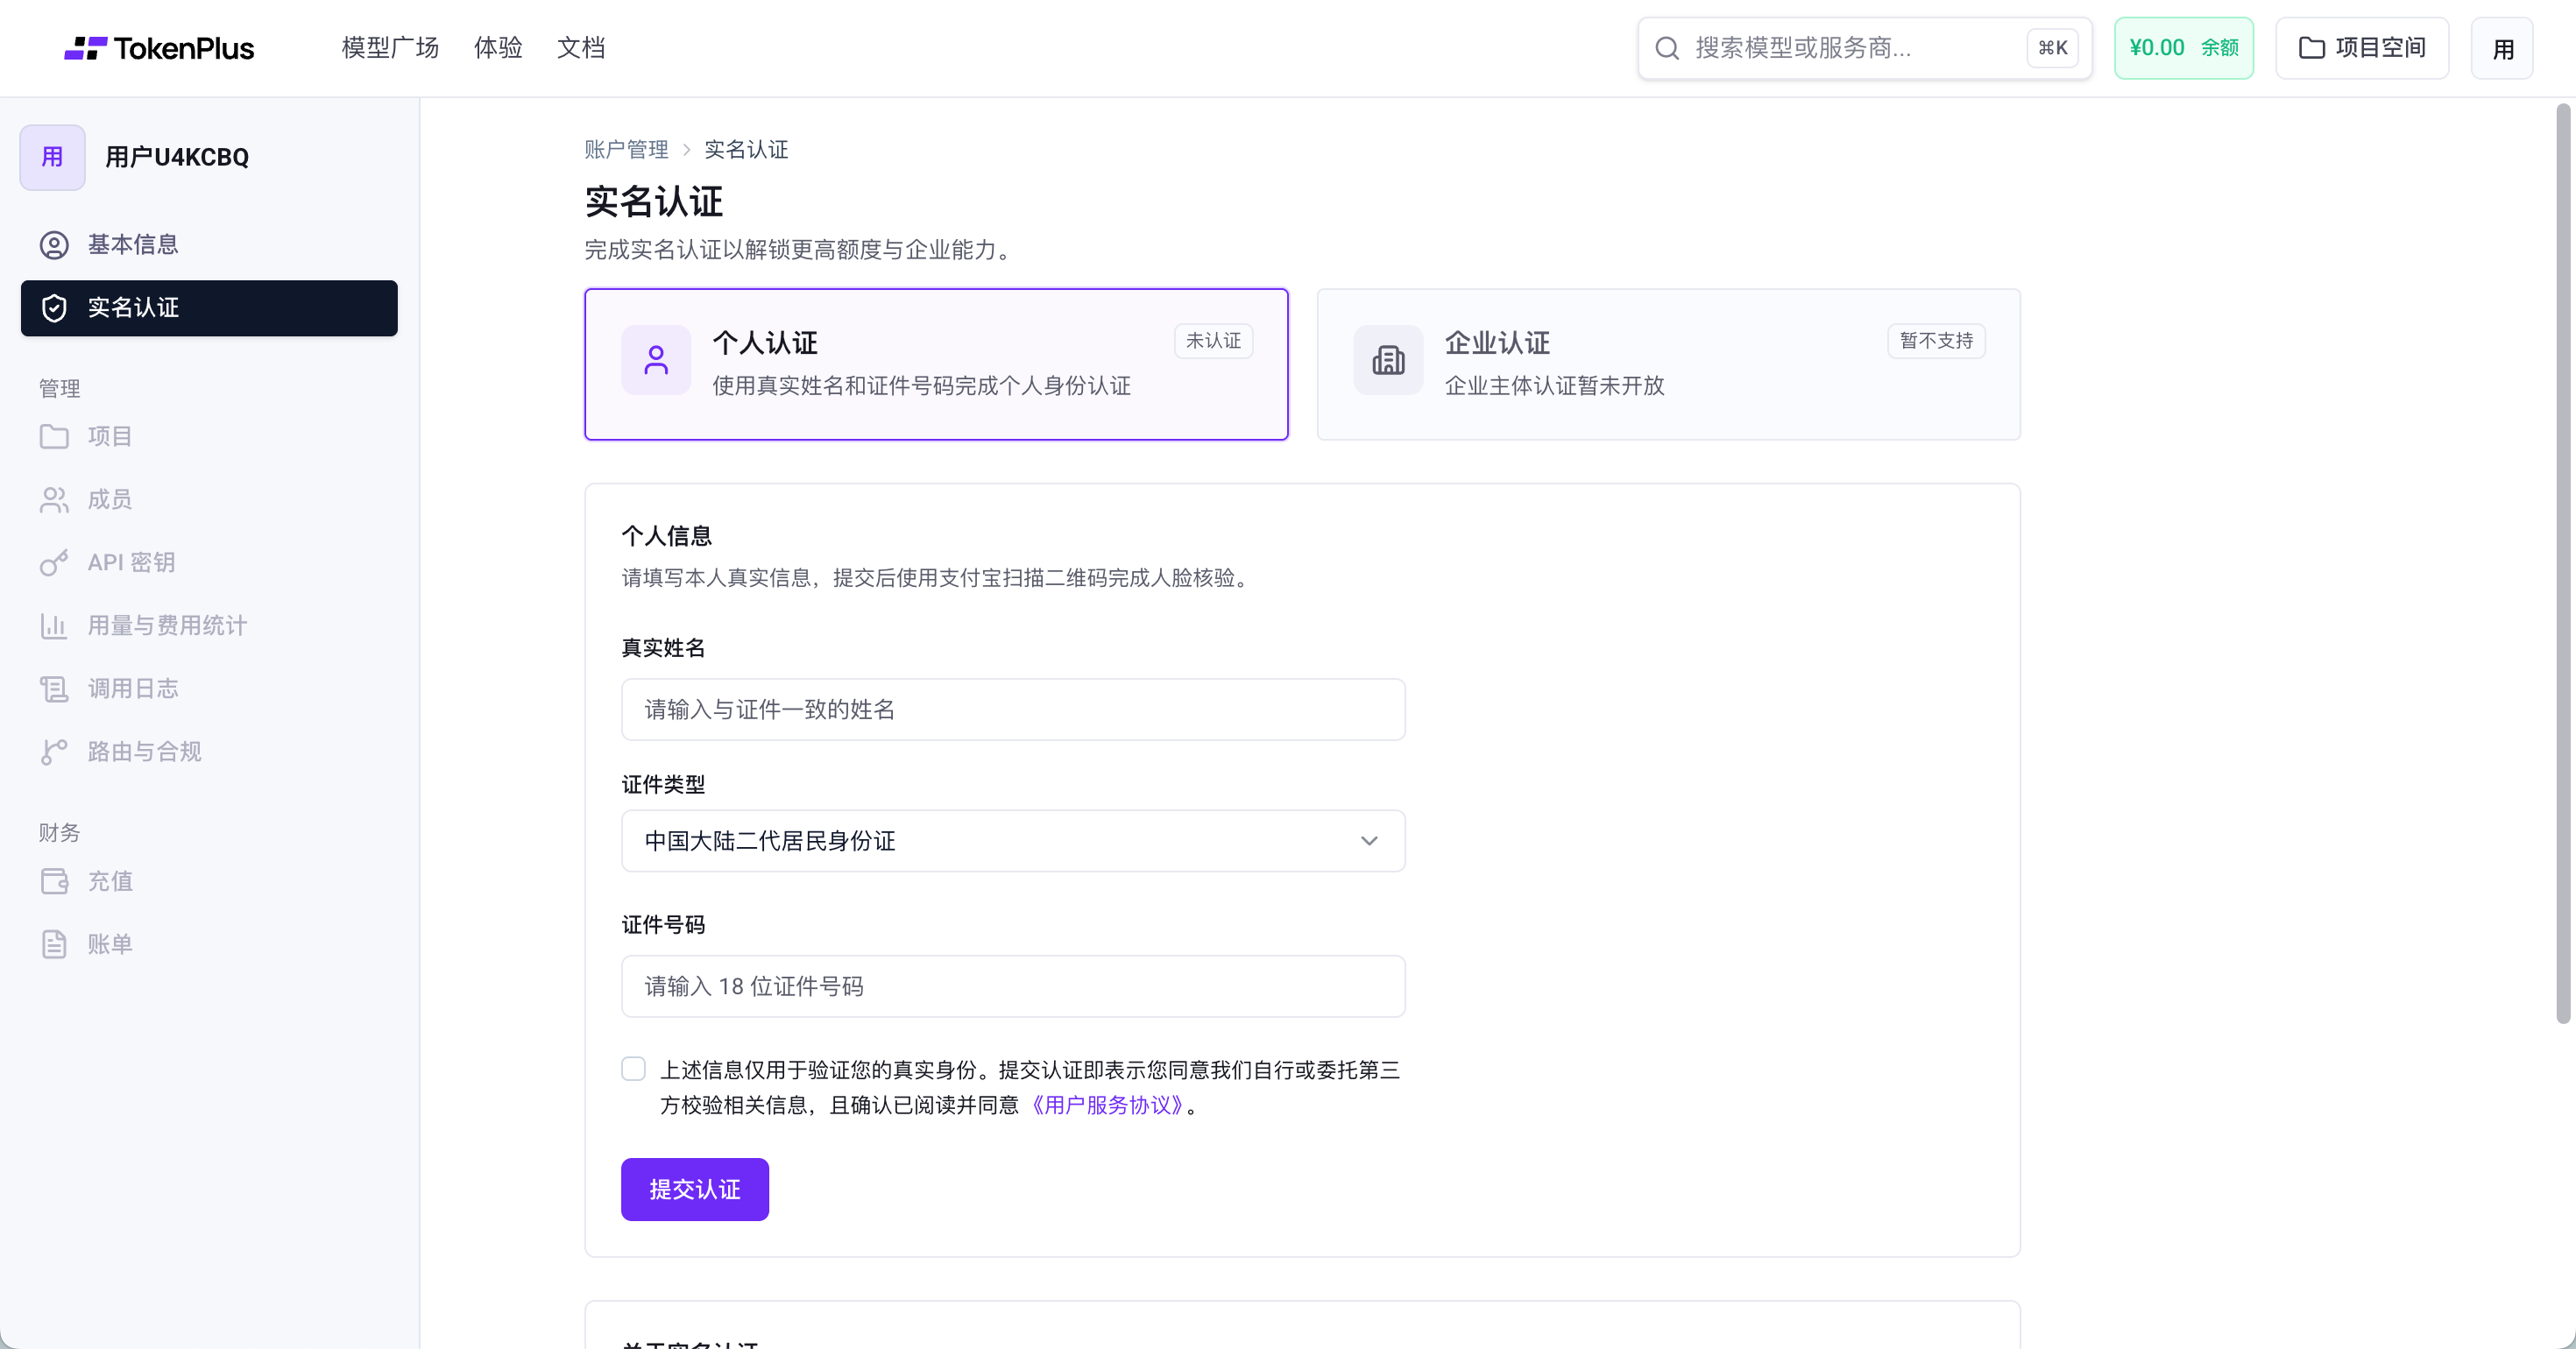Click the 证件号码 input field
This screenshot has width=2576, height=1349.
tap(1013, 987)
